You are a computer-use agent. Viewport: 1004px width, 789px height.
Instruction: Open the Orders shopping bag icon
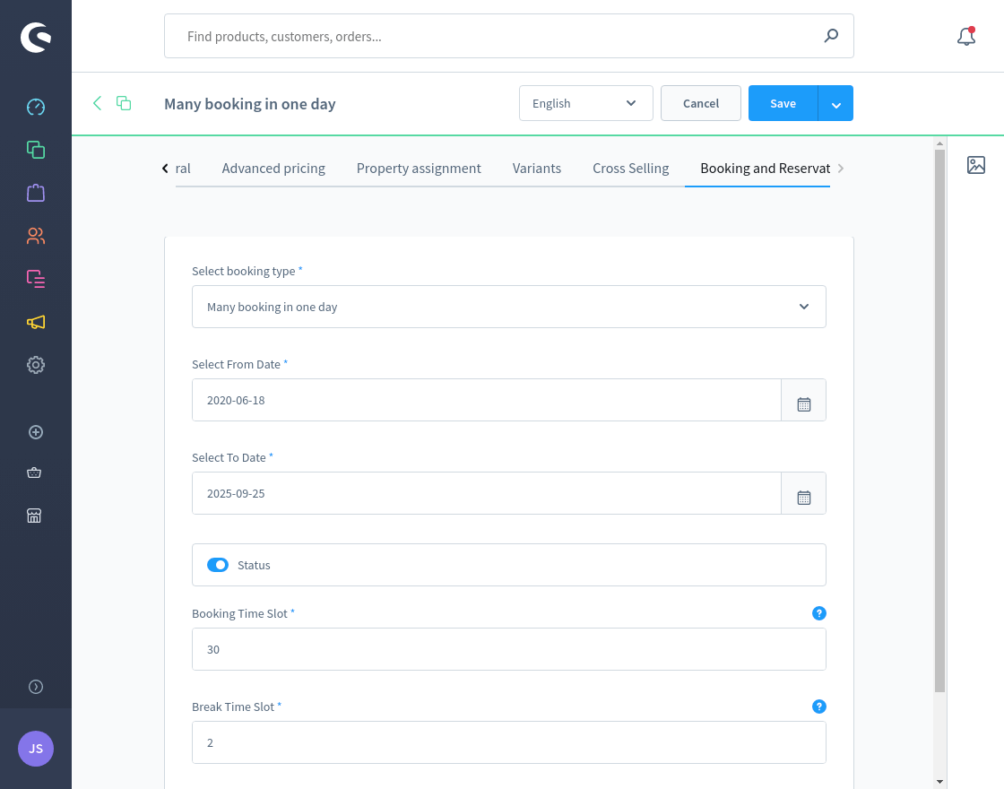click(36, 193)
